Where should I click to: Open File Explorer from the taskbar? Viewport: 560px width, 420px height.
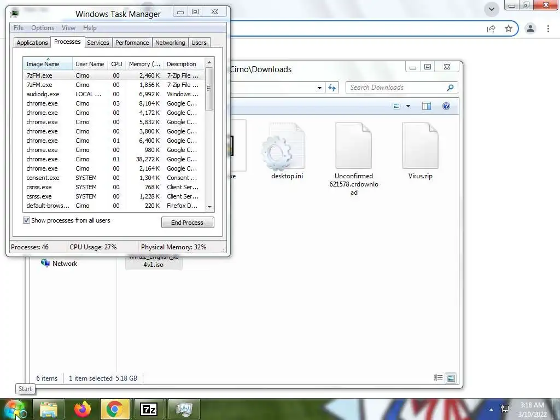click(x=49, y=409)
